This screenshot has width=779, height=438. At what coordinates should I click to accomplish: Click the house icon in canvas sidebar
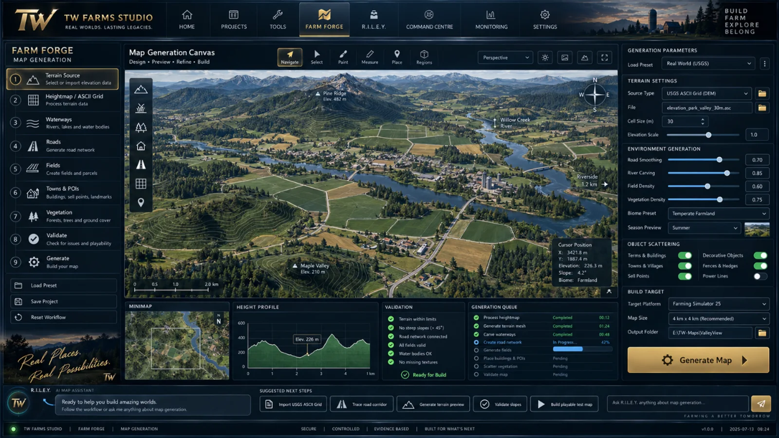coord(141,146)
